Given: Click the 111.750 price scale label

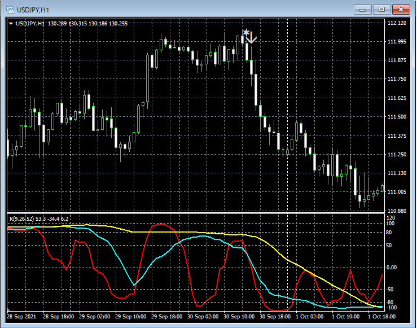Looking at the screenshot, I should click(397, 79).
